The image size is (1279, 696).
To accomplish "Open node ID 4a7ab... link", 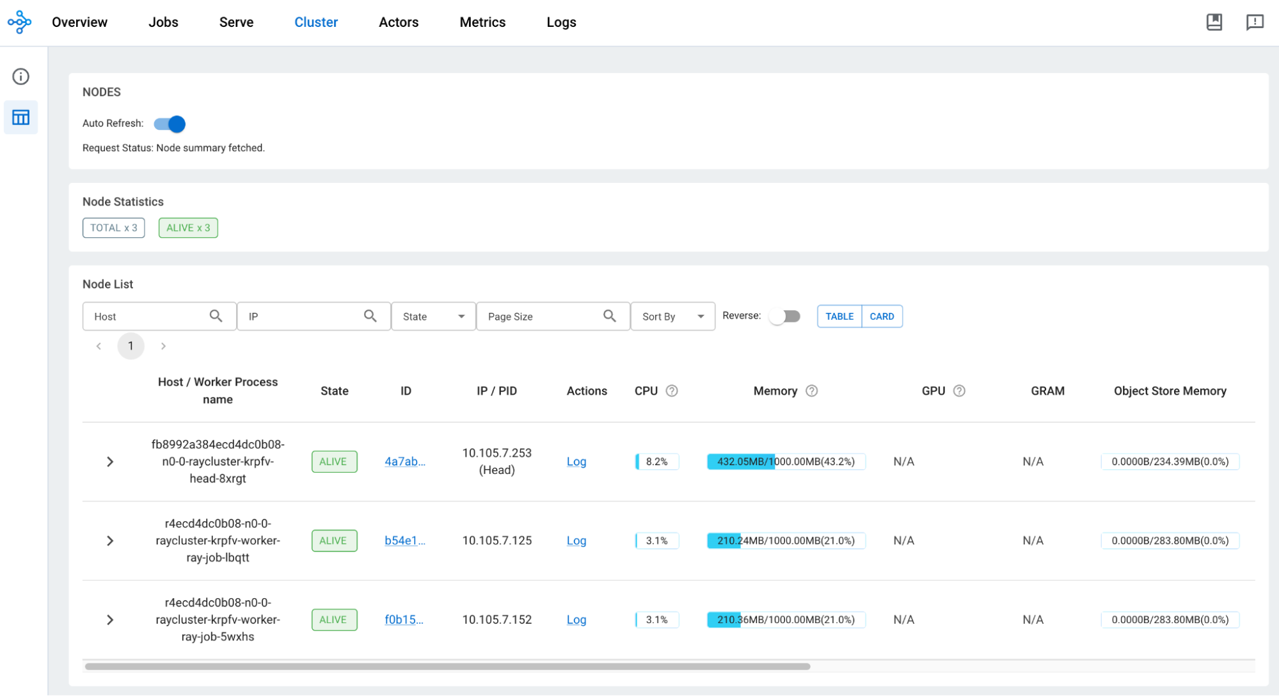I will (x=405, y=461).
